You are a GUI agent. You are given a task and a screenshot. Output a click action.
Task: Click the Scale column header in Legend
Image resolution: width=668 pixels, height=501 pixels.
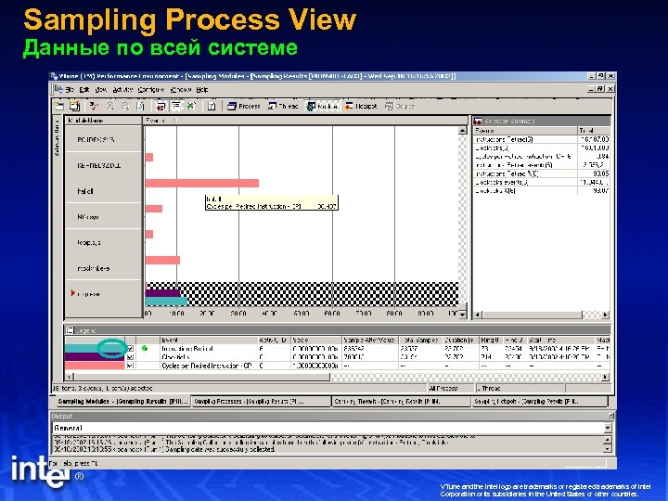point(316,340)
